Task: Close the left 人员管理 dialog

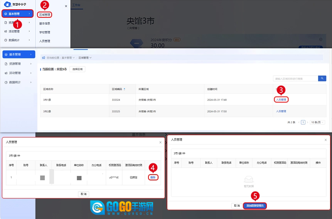Action: coord(160,142)
